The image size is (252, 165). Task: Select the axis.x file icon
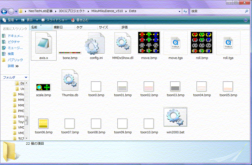(x=43, y=43)
